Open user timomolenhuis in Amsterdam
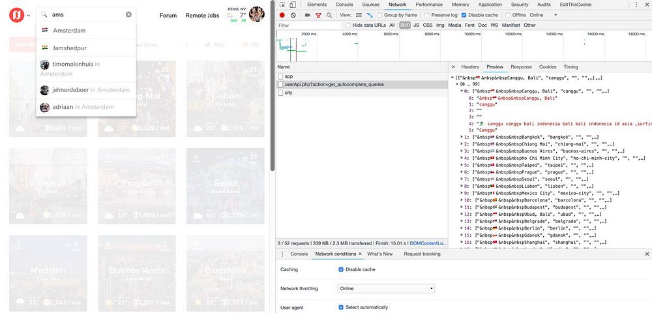 click(x=86, y=69)
